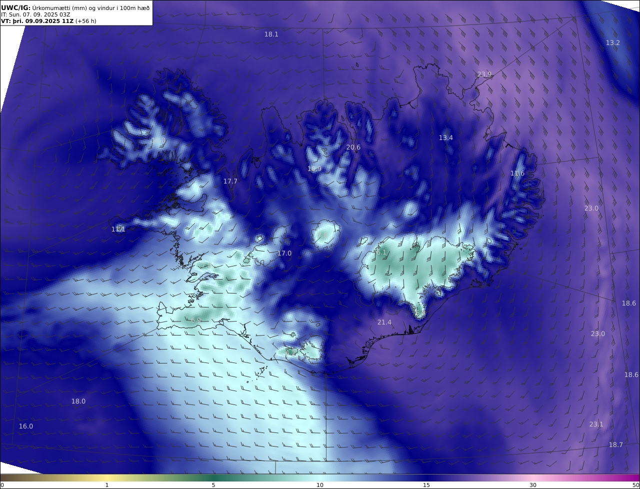Click the 11.6 value in the east

click(x=517, y=173)
